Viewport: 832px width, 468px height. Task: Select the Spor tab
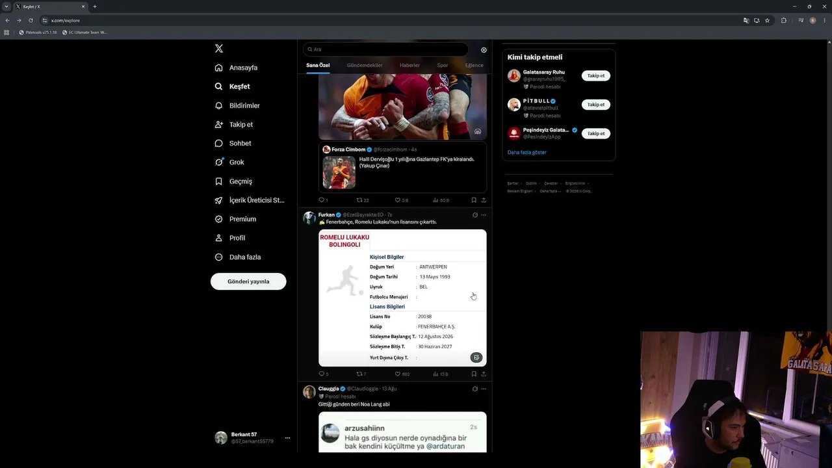pos(443,66)
